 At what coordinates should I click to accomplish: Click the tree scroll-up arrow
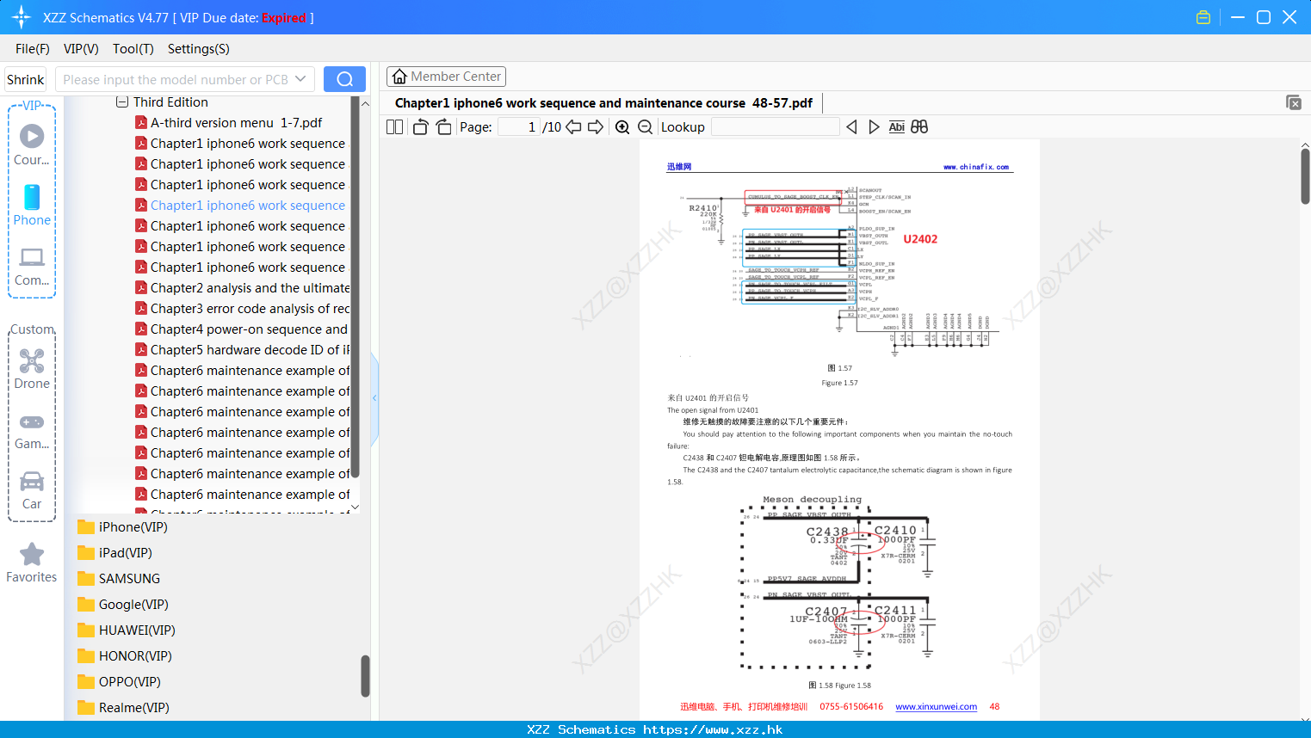[x=365, y=103]
